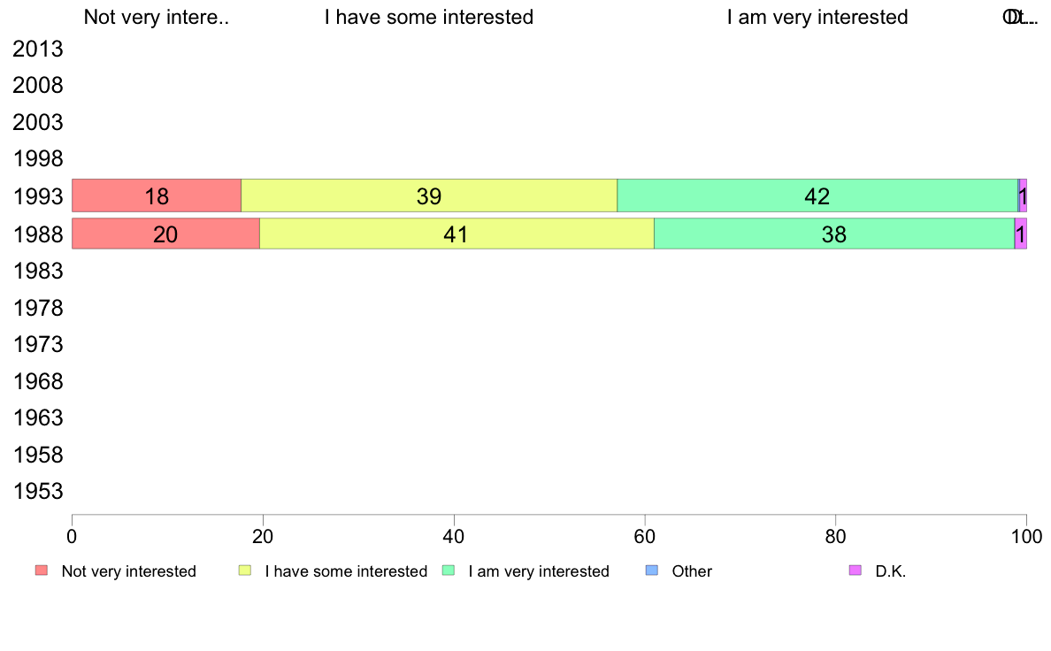The height and width of the screenshot is (651, 1051).
Task: Click the 1953 year label
Action: click(x=37, y=492)
